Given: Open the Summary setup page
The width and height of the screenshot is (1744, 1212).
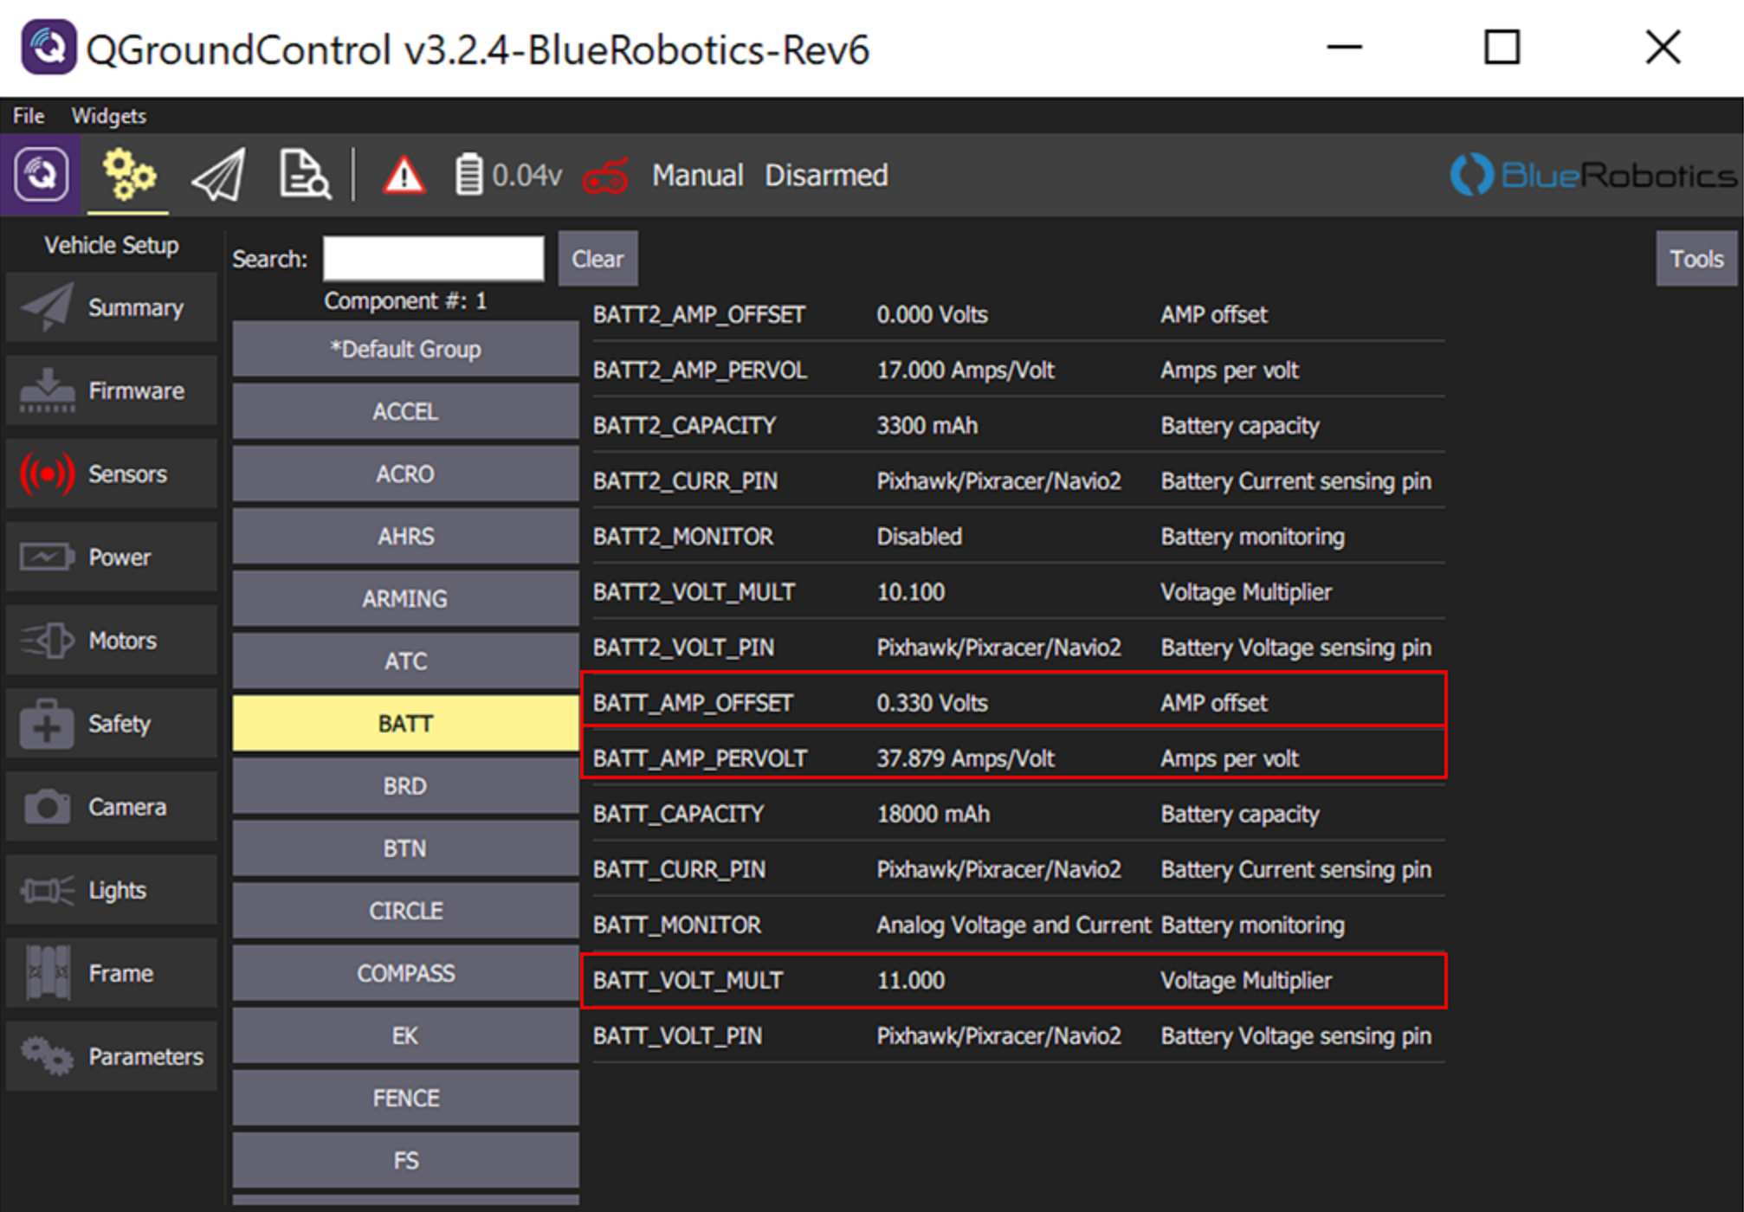Looking at the screenshot, I should click(x=112, y=308).
